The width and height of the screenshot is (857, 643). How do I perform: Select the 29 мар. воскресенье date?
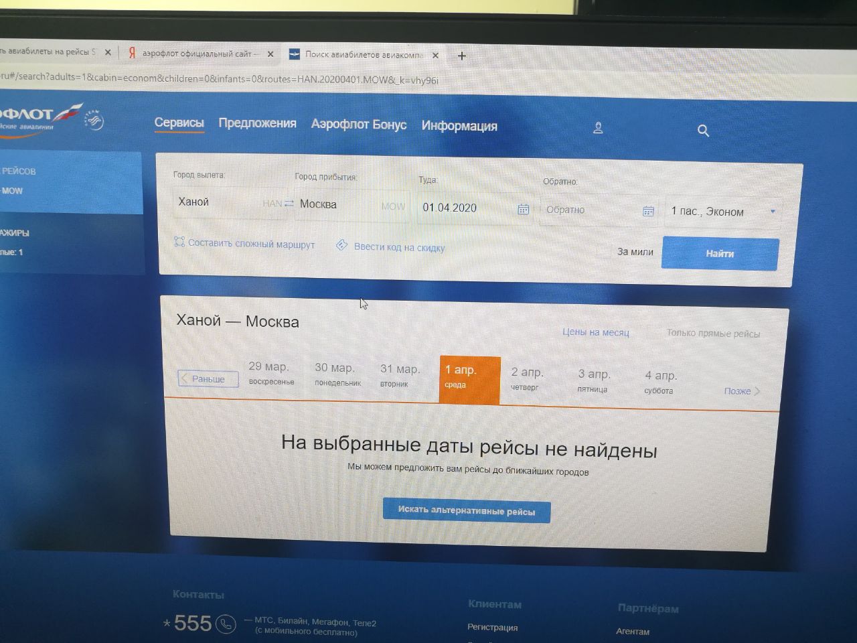coord(271,373)
